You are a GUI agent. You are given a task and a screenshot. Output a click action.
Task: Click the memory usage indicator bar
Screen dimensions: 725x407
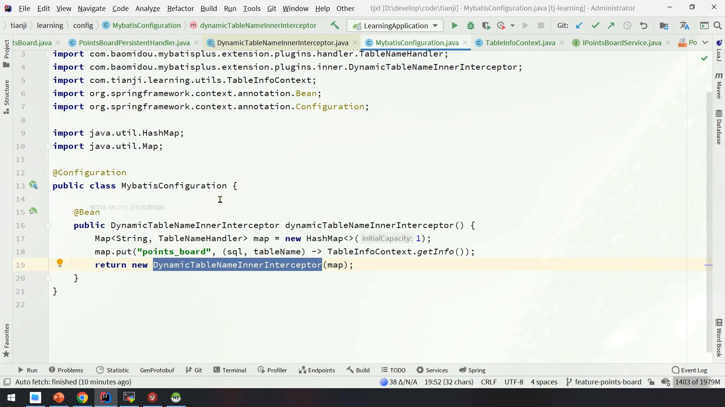click(697, 382)
